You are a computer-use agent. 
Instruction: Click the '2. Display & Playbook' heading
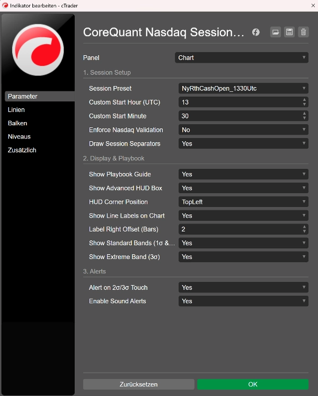(114, 158)
